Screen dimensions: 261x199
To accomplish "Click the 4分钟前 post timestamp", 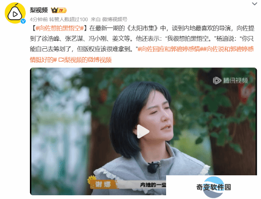I will 39,19.
